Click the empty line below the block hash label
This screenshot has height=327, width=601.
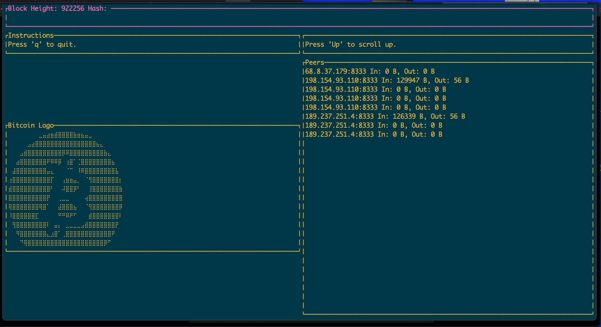coord(298,17)
